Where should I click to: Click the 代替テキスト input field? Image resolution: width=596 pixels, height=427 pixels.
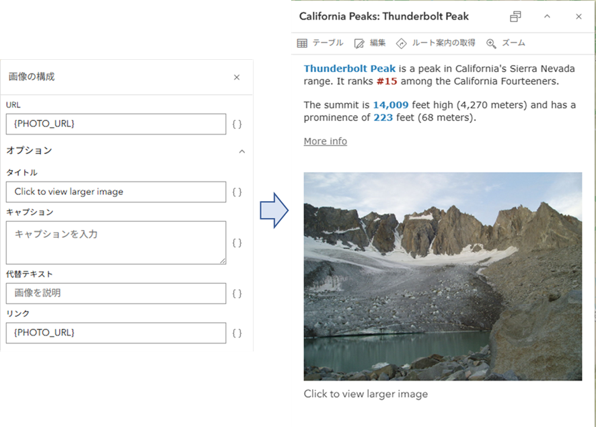[116, 293]
